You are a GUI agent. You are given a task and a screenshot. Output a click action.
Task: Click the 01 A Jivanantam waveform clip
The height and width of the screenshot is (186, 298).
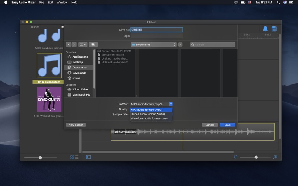click(x=193, y=132)
